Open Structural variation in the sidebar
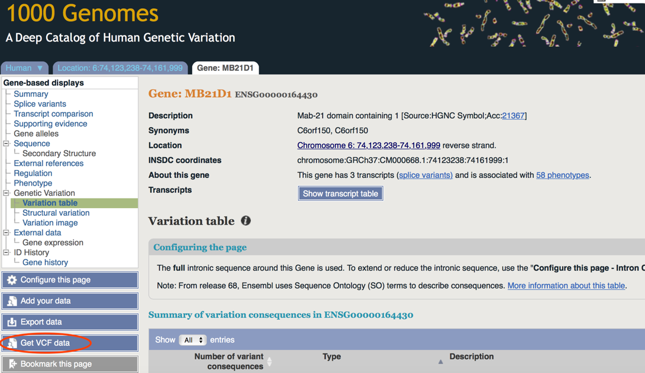 point(56,213)
